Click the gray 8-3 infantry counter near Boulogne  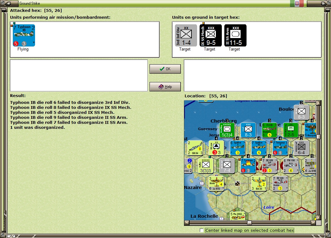[301, 113]
